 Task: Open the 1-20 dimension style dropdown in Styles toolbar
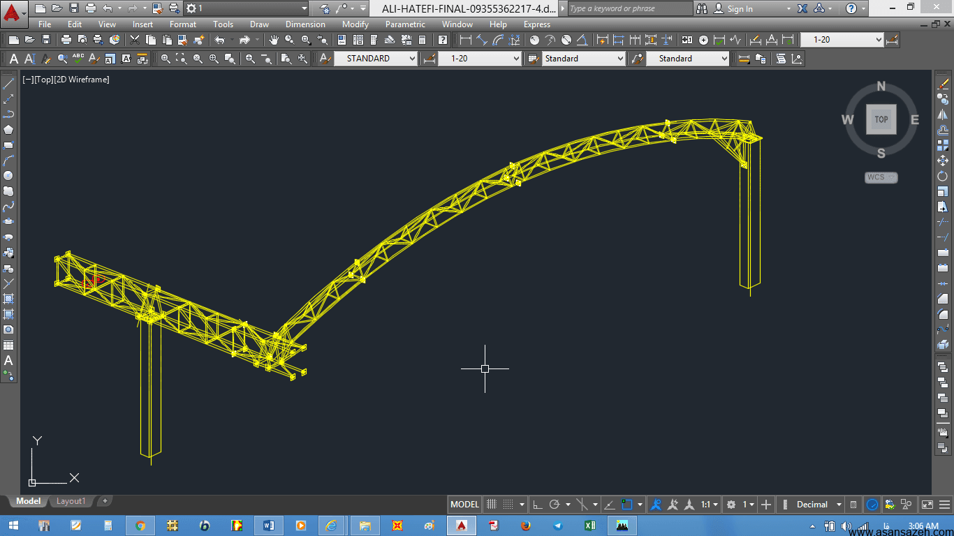click(x=480, y=59)
